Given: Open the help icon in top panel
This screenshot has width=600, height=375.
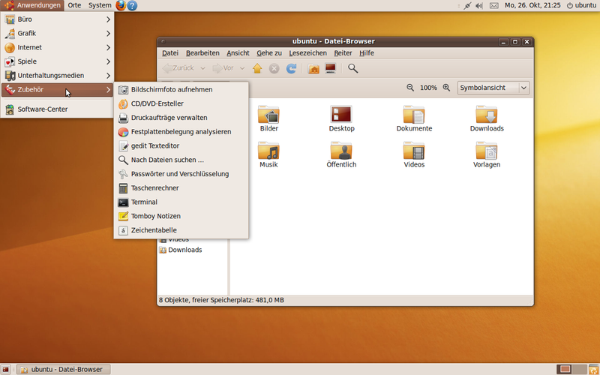Looking at the screenshot, I should (x=132, y=5).
